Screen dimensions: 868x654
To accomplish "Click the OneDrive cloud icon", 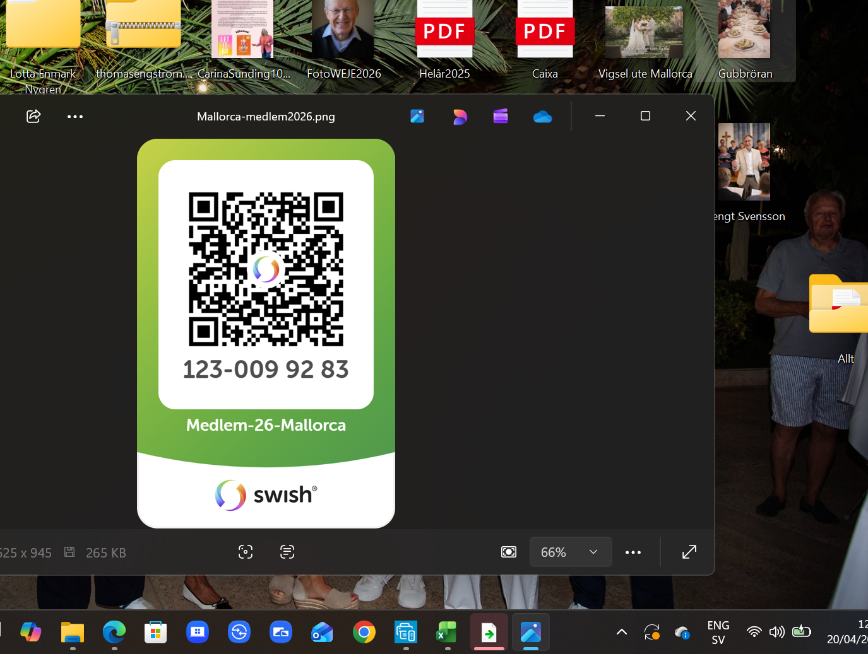I will point(542,117).
